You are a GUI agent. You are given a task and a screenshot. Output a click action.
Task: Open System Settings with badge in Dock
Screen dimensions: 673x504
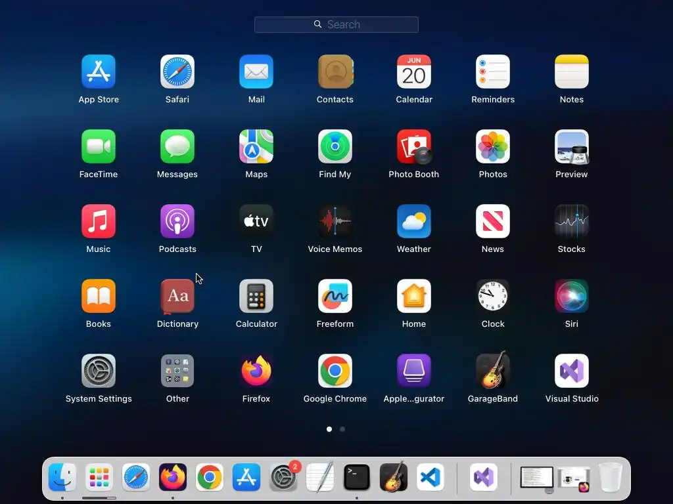click(x=283, y=477)
